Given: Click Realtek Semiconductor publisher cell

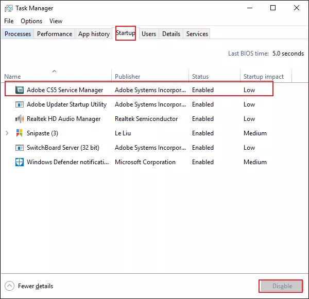Looking at the screenshot, I should (x=146, y=119).
